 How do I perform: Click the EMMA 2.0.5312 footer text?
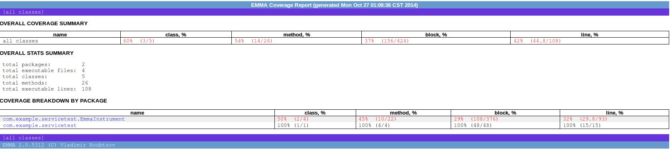pyautogui.click(x=59, y=145)
